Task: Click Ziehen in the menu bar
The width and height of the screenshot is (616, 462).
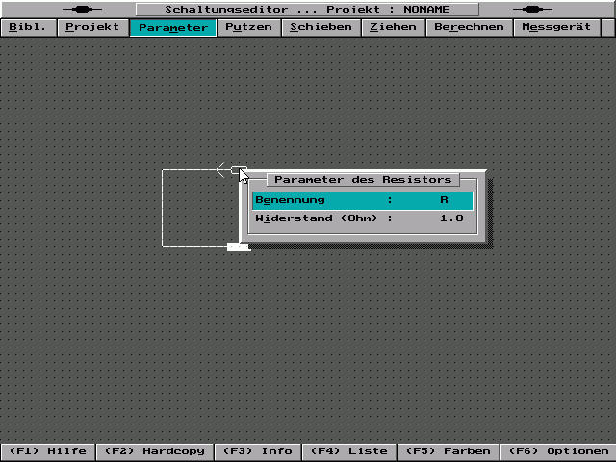Action: (393, 27)
